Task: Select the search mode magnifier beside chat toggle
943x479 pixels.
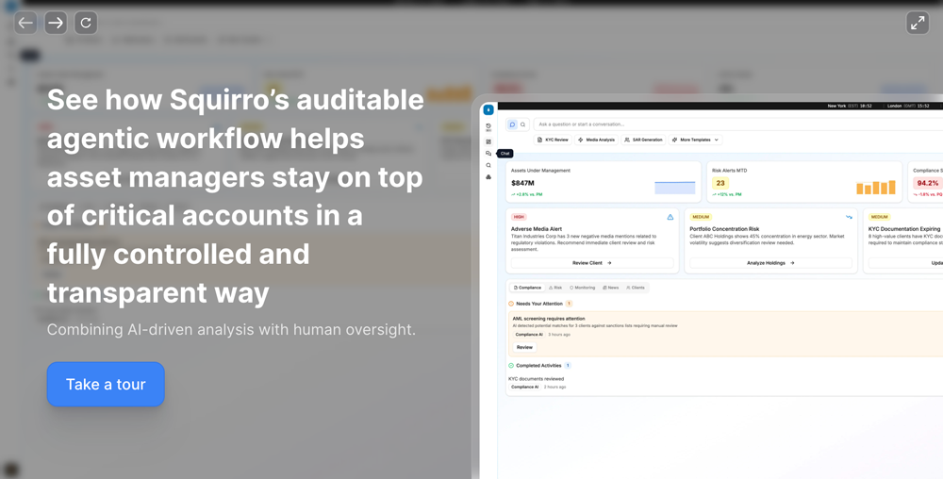Action: [523, 124]
